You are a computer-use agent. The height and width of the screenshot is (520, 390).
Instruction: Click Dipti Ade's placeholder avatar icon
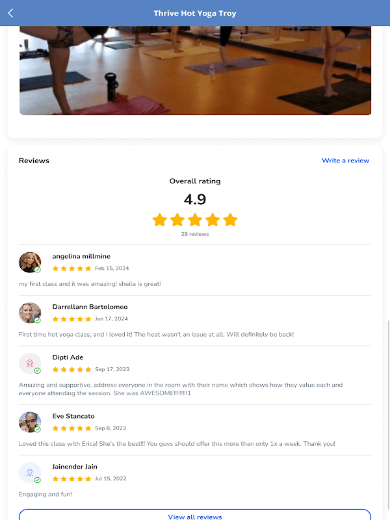tap(30, 363)
